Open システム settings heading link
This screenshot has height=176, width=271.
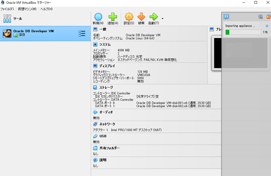[x=105, y=44]
